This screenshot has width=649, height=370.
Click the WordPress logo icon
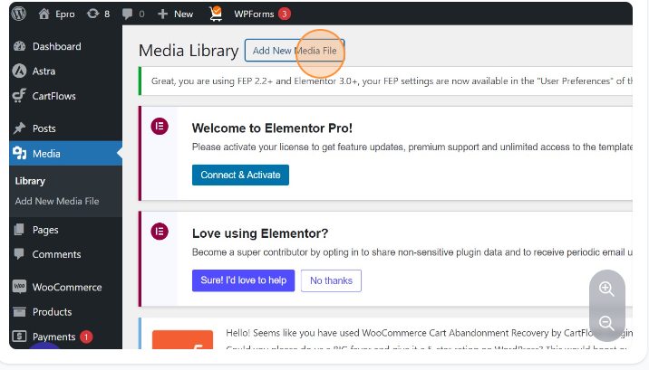19,14
